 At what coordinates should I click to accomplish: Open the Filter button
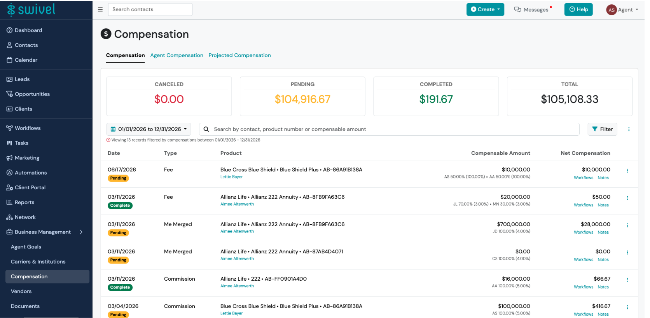coord(602,129)
